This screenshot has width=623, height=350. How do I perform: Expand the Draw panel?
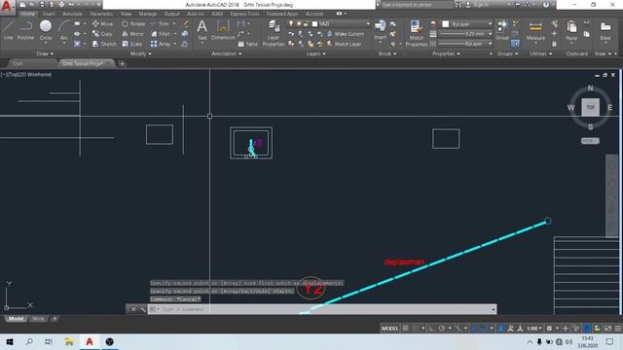pyautogui.click(x=45, y=53)
